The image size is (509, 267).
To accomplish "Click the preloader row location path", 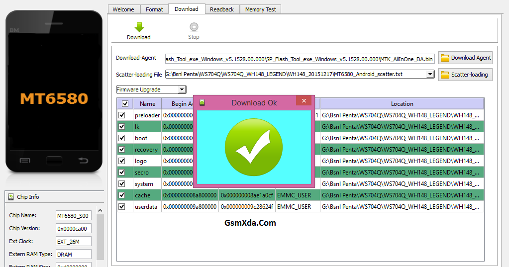I will 401,115.
